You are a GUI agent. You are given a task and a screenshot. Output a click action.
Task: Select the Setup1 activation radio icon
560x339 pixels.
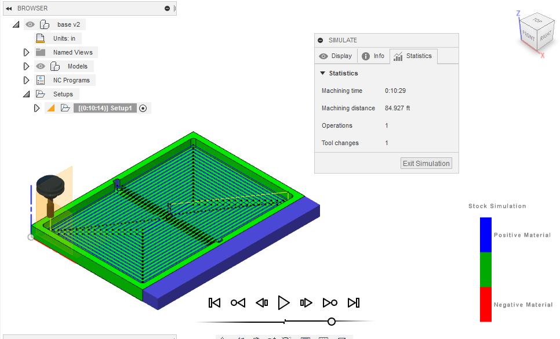coord(143,108)
